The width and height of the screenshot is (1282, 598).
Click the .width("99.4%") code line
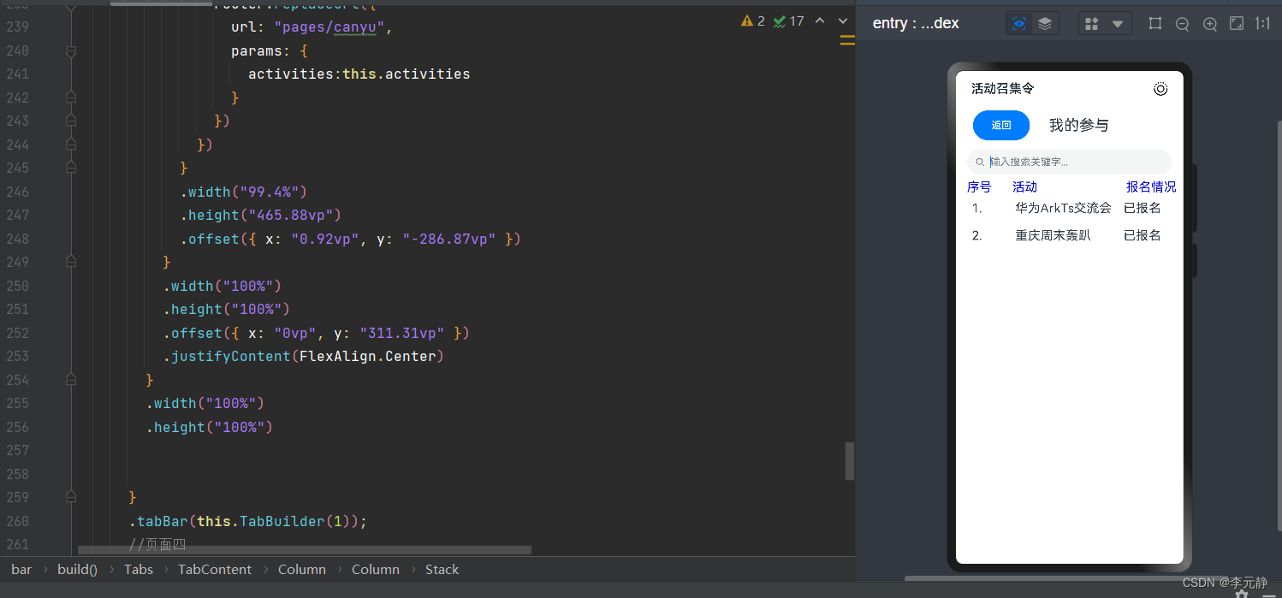coord(243,192)
